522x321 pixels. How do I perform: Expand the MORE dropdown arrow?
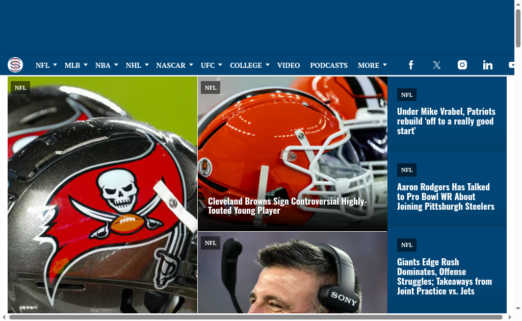pyautogui.click(x=385, y=65)
